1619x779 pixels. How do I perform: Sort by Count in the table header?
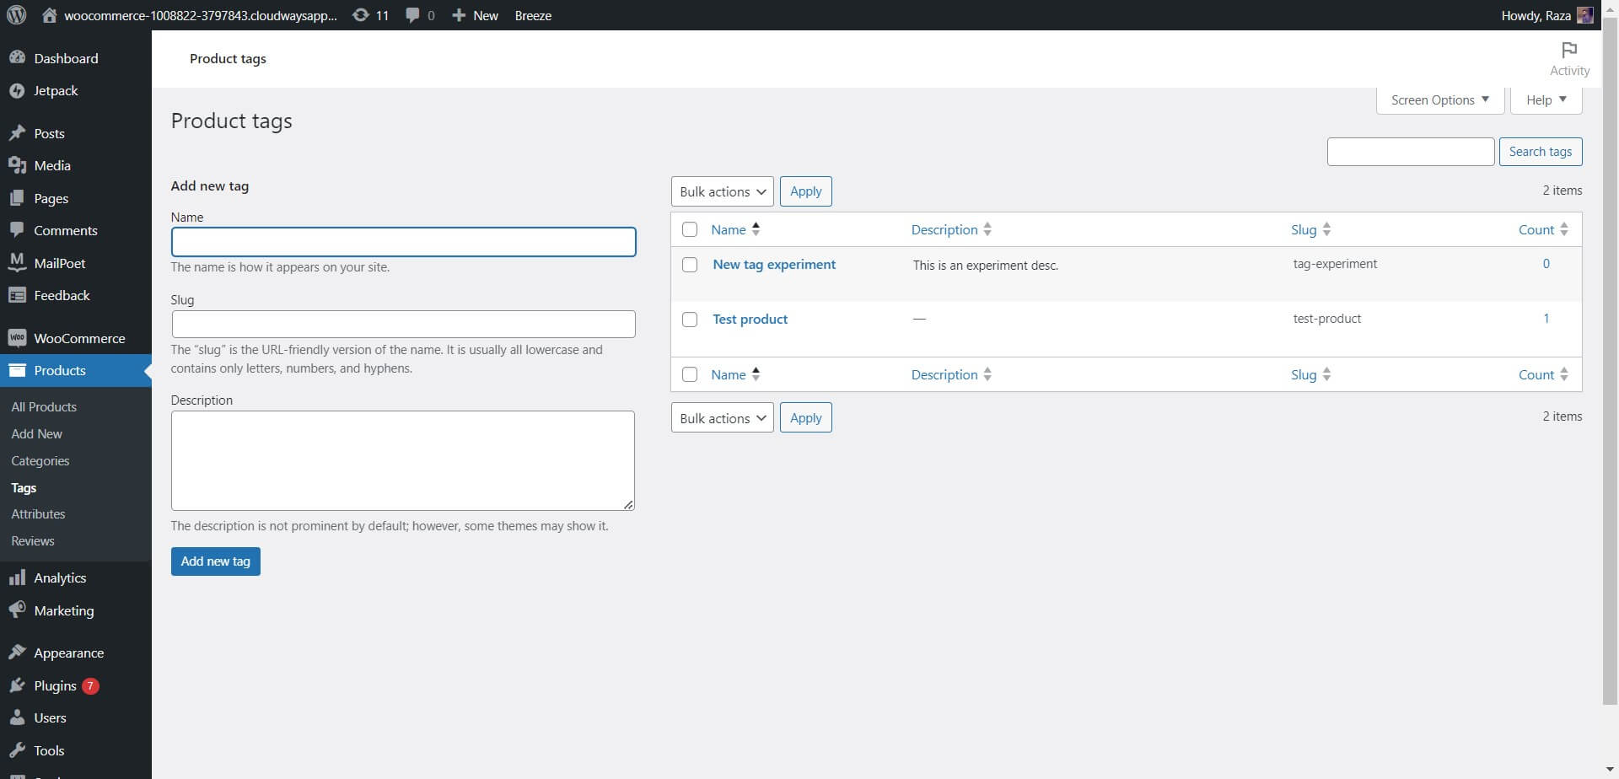click(x=1543, y=229)
